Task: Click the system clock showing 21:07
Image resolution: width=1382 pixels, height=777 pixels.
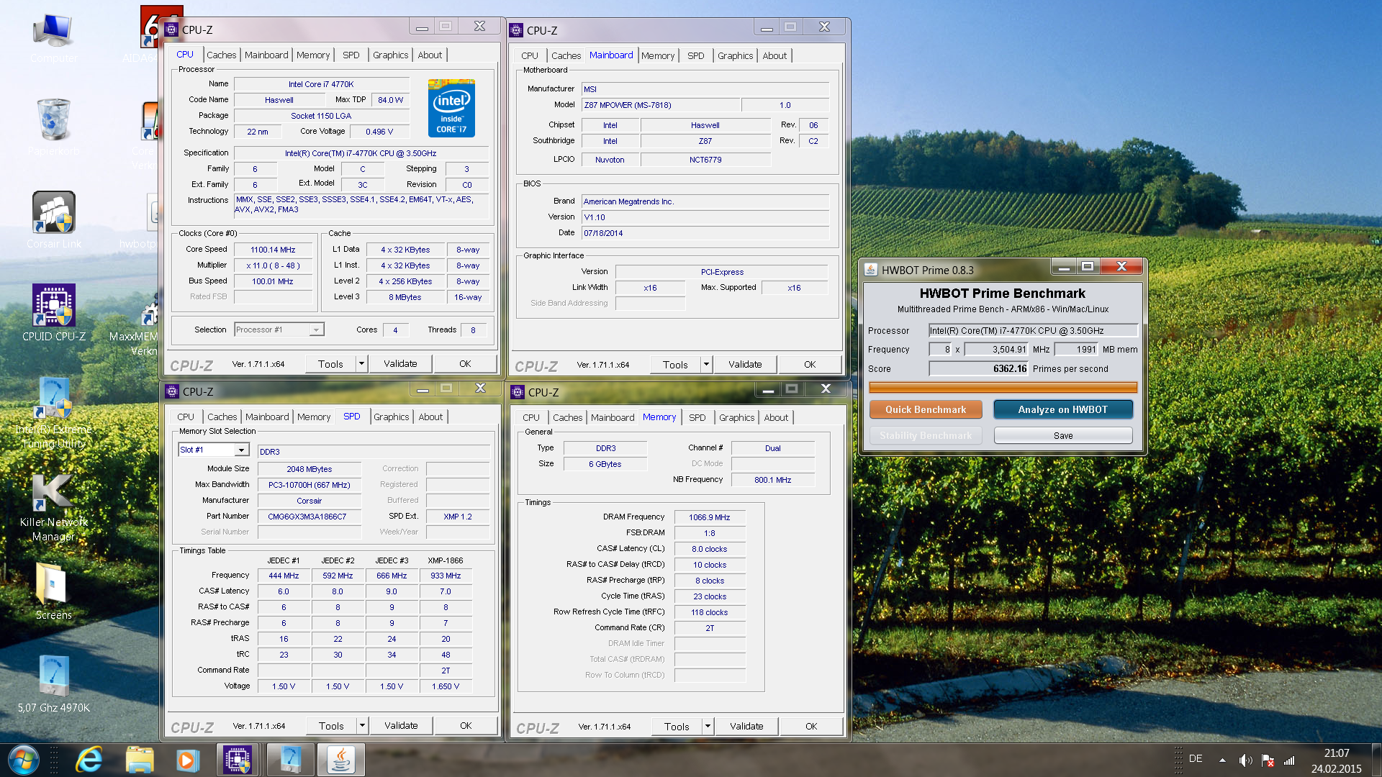Action: [1337, 753]
